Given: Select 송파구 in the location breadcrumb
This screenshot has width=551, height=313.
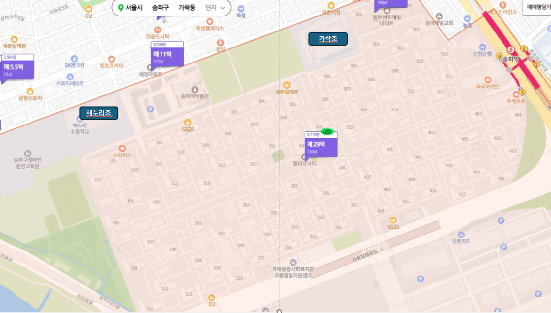Looking at the screenshot, I should (x=160, y=8).
